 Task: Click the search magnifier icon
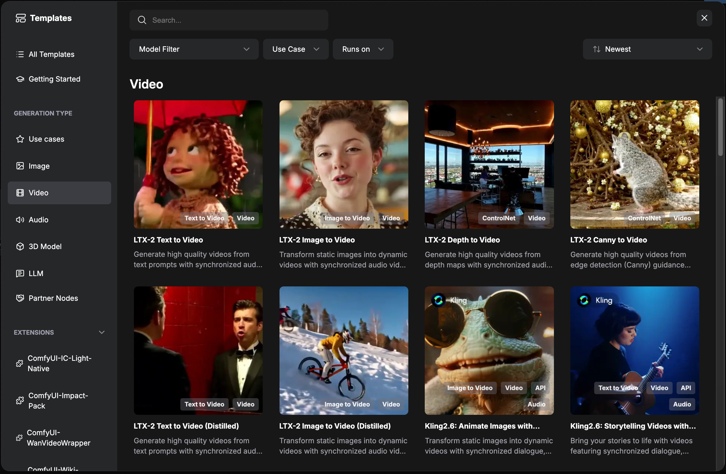tap(142, 20)
